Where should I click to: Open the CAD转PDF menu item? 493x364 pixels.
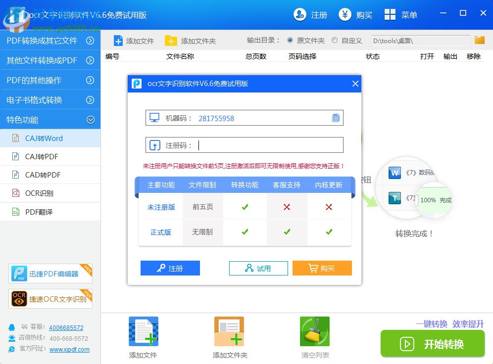point(50,175)
